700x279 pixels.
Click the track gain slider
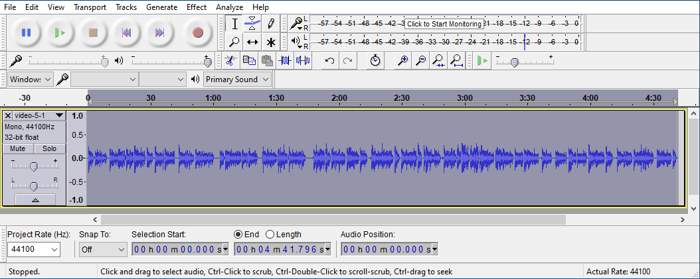tap(33, 167)
